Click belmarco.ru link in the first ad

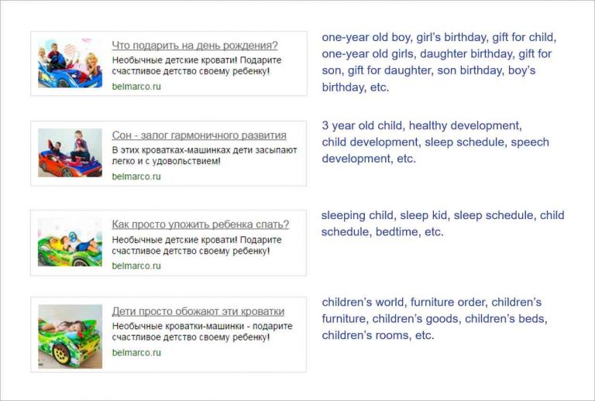point(136,87)
